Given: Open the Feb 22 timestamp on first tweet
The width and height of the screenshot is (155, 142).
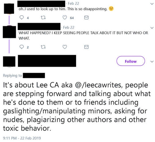Looking at the screenshot, I should [x=73, y=3].
